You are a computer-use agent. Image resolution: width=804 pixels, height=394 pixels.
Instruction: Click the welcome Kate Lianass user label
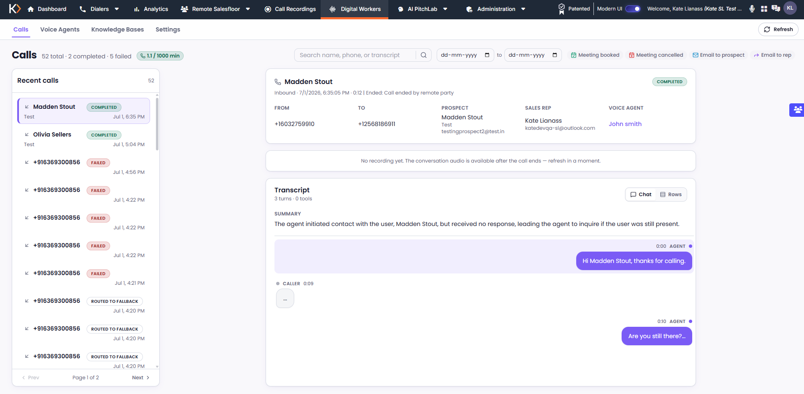(x=694, y=9)
